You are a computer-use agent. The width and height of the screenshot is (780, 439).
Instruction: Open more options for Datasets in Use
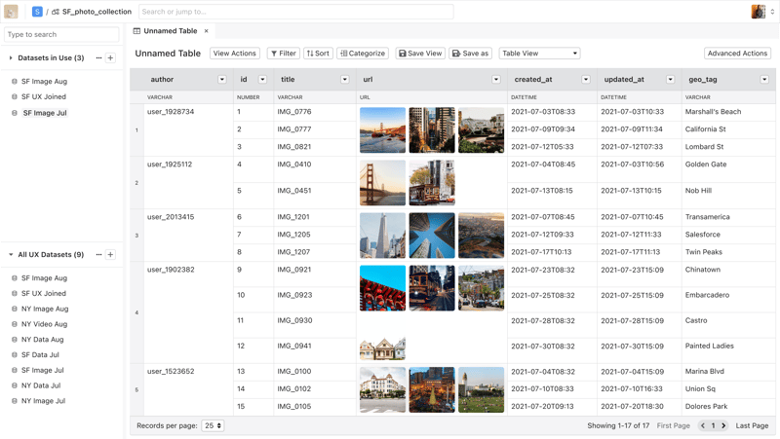click(98, 58)
